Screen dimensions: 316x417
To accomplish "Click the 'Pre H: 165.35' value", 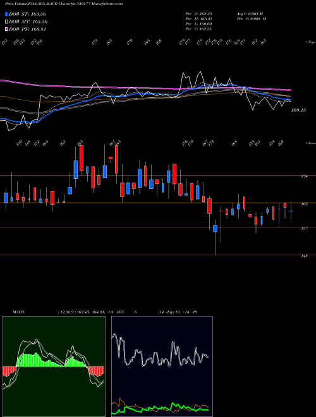I will click(198, 19).
